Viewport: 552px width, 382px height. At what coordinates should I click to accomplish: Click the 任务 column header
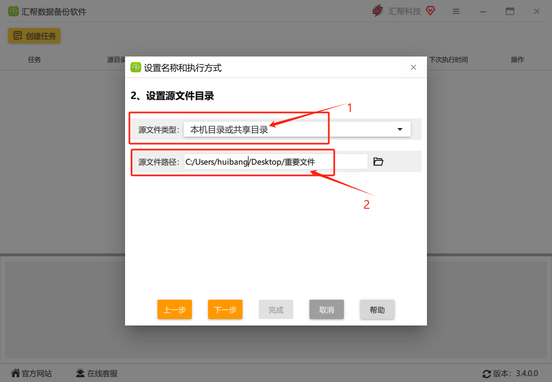[34, 60]
